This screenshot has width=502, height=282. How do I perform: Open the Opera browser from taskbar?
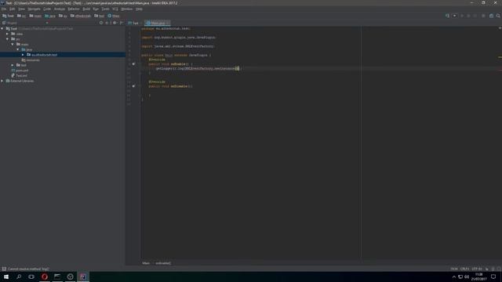point(45,277)
